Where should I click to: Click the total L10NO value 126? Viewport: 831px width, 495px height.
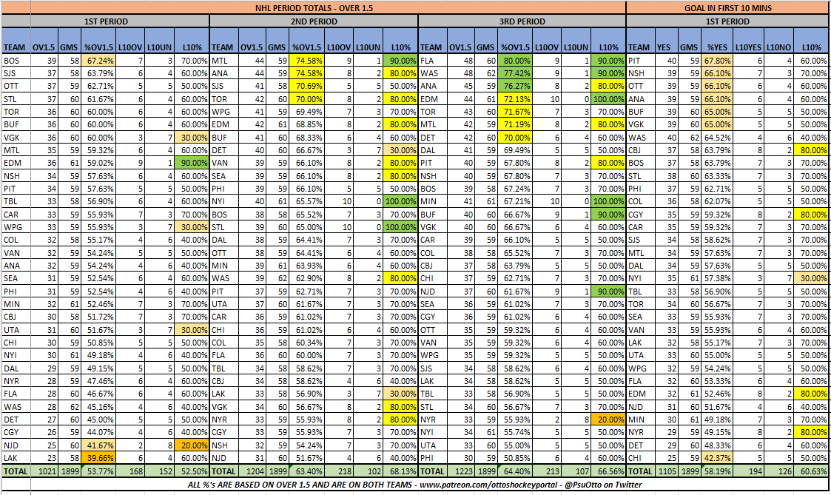point(778,471)
